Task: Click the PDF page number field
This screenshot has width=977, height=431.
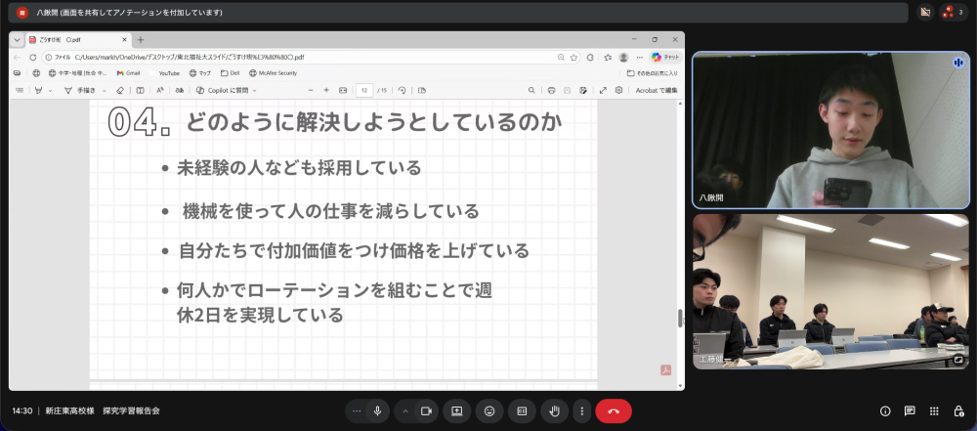Action: click(x=363, y=90)
